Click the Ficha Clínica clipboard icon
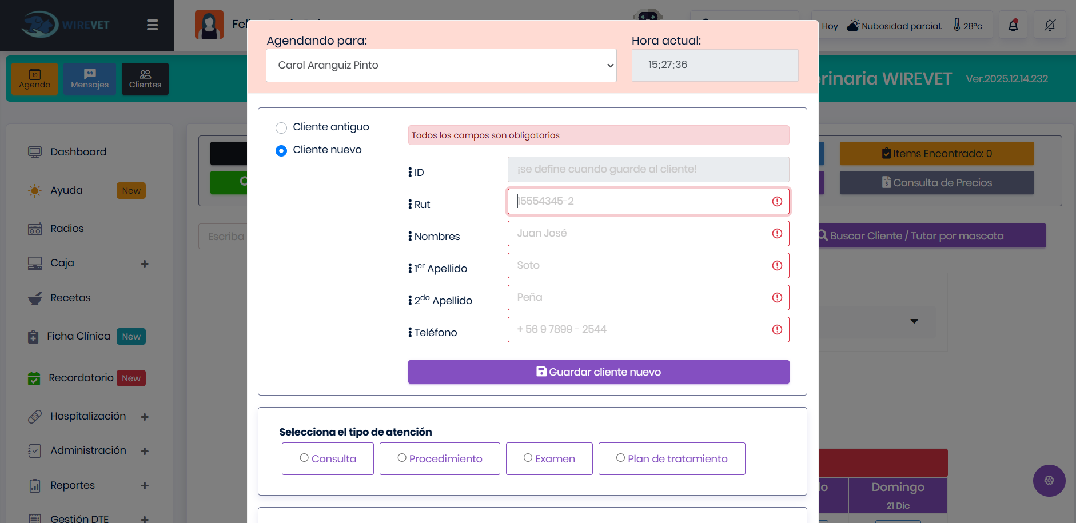The image size is (1076, 523). 35,336
